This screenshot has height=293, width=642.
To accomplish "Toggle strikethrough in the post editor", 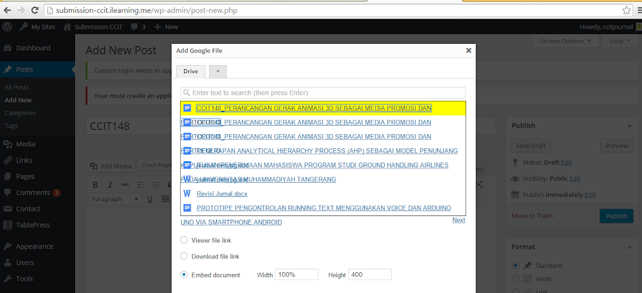I will pos(125,185).
